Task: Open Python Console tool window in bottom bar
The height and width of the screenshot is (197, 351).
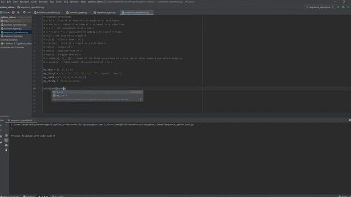Action: 10,196
